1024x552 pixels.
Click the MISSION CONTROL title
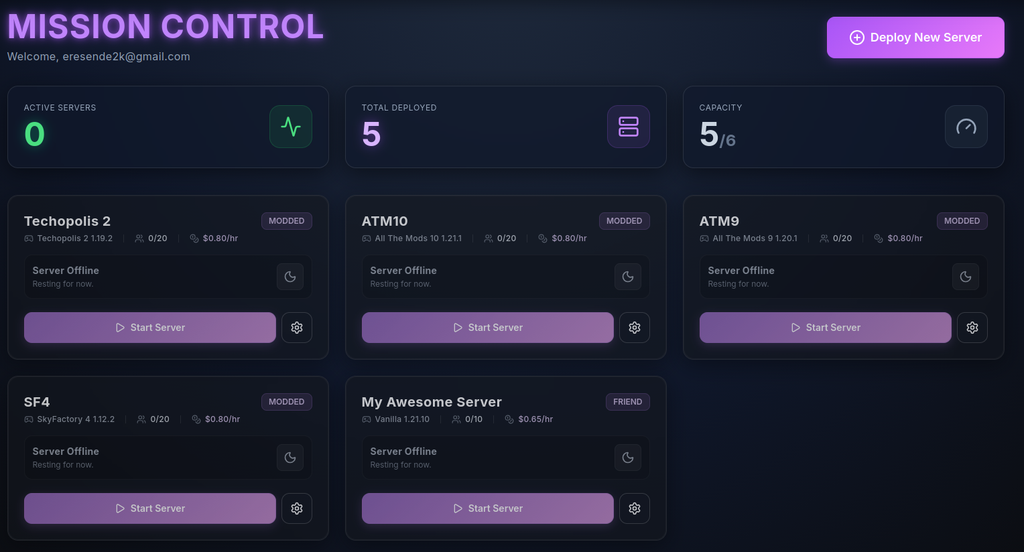point(165,27)
